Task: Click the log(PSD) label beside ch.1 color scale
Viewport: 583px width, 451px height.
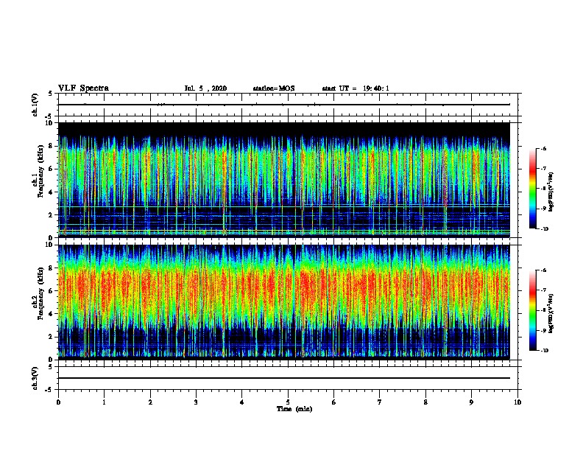Action: (551, 192)
